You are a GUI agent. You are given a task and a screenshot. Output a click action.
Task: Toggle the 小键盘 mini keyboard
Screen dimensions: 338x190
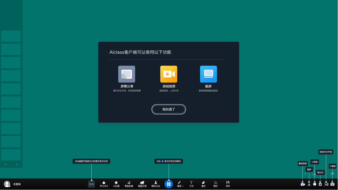(x=332, y=184)
